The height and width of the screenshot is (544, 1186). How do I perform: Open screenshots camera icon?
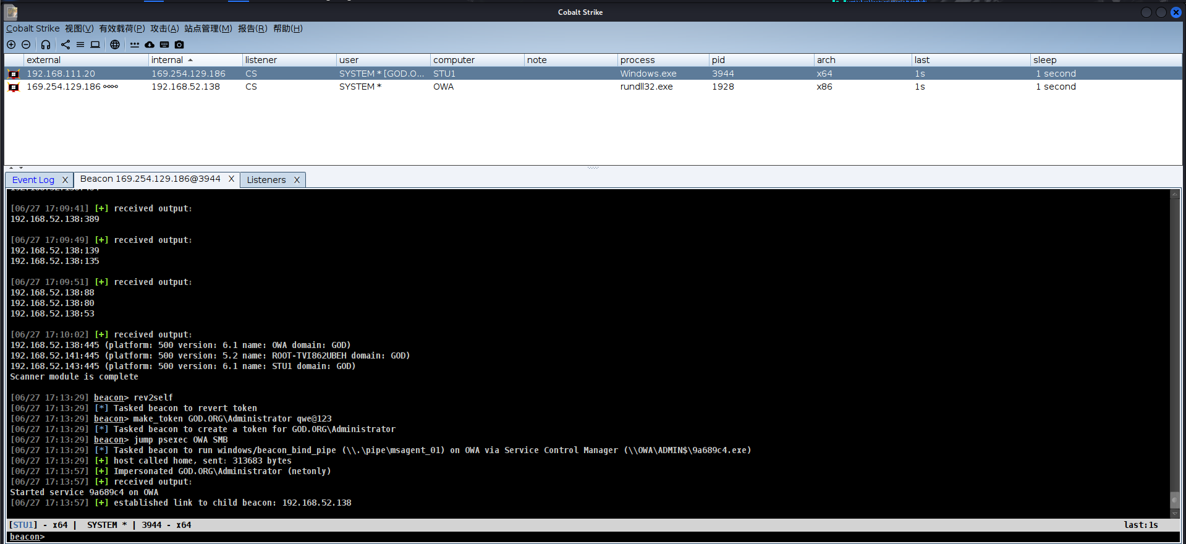179,45
